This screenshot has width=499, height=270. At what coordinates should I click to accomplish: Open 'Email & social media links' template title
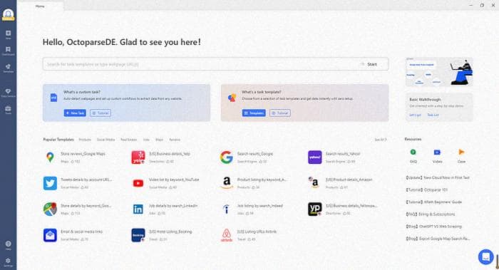[81, 232]
